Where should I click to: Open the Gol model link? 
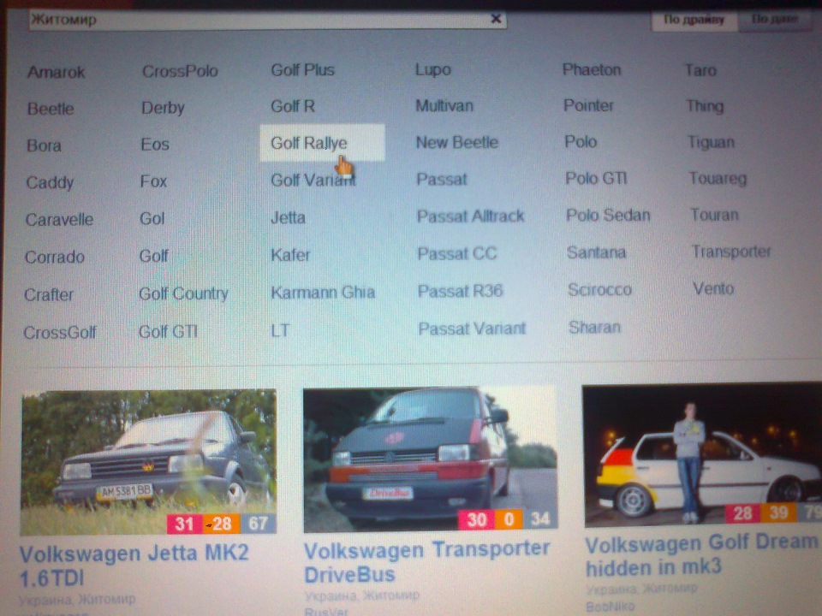coord(152,218)
